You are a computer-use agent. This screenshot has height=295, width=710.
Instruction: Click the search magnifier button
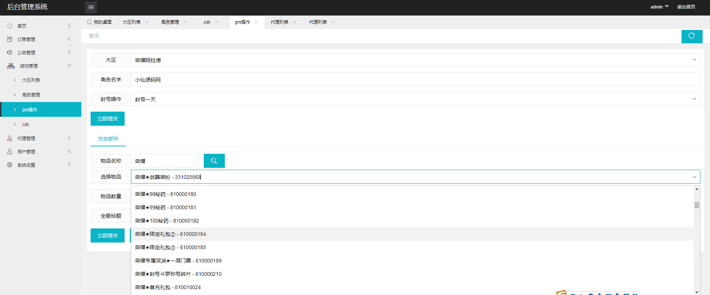214,161
